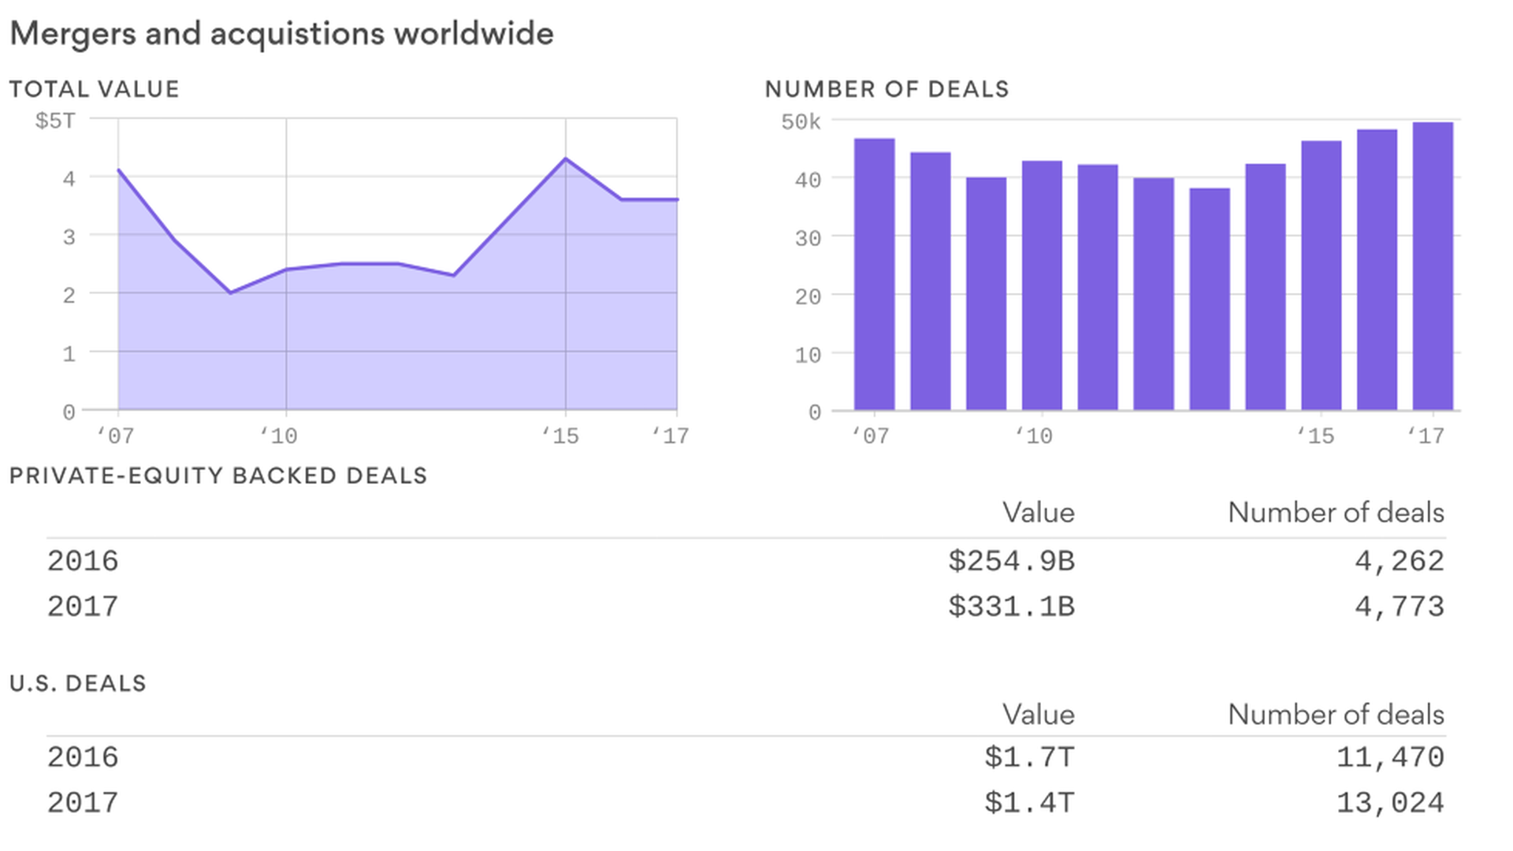1513x851 pixels.
Task: Click the '17 bar in deals chart
Action: [1432, 266]
